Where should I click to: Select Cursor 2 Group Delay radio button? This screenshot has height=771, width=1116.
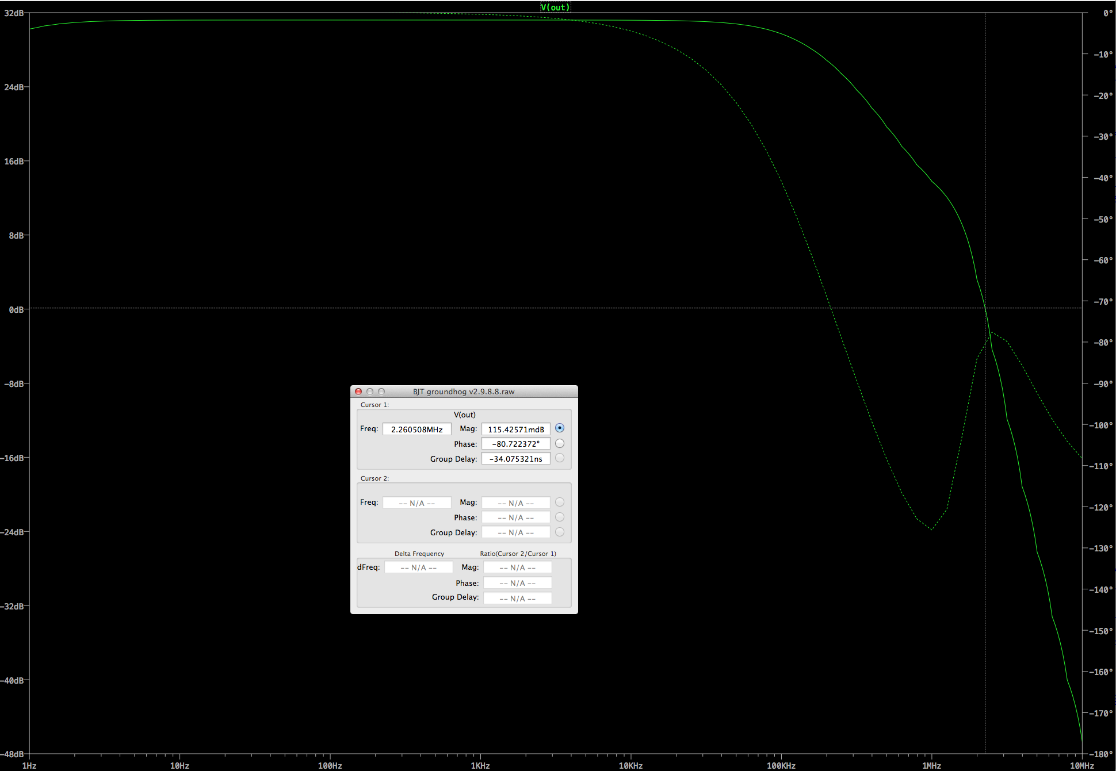(x=560, y=532)
